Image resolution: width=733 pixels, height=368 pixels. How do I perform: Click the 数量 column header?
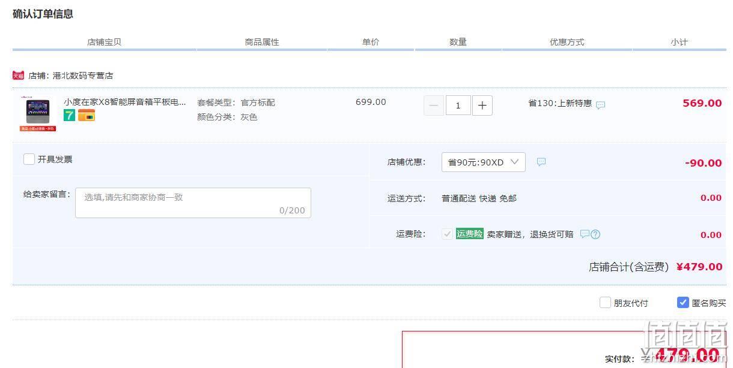pyautogui.click(x=458, y=42)
